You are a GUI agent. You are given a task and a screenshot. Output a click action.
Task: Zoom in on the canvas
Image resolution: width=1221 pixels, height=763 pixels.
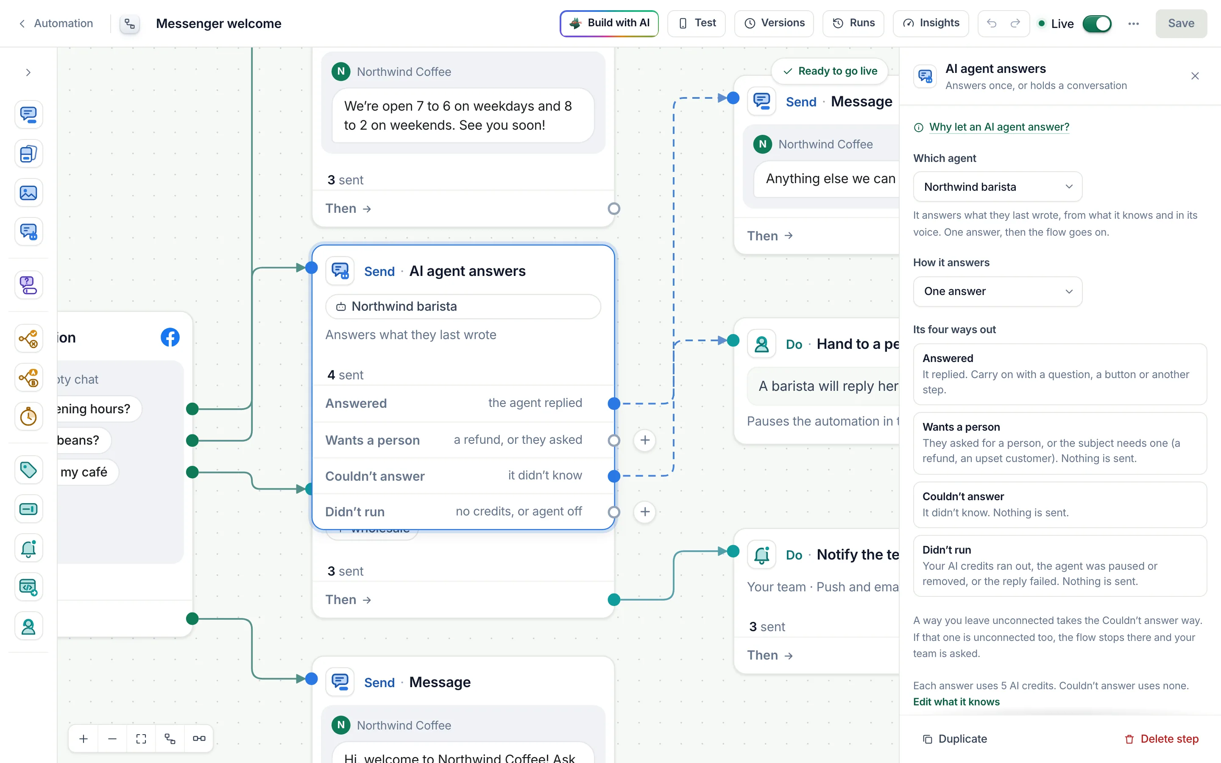pyautogui.click(x=84, y=739)
